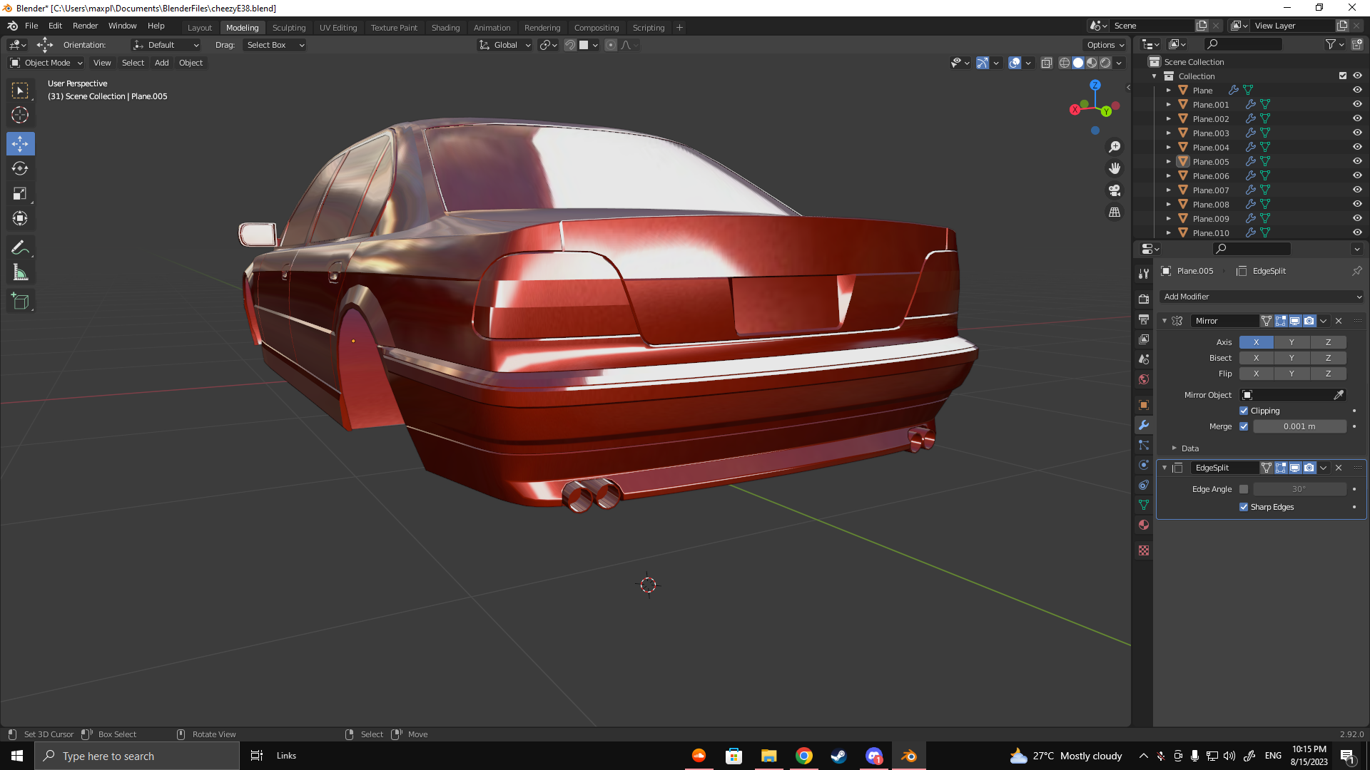Open the Render properties tab
This screenshot has width=1370, height=770.
(1144, 299)
